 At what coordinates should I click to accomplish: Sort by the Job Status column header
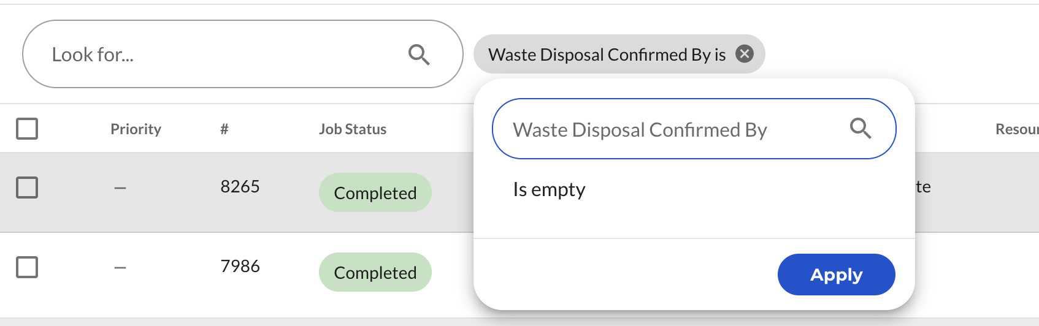353,129
